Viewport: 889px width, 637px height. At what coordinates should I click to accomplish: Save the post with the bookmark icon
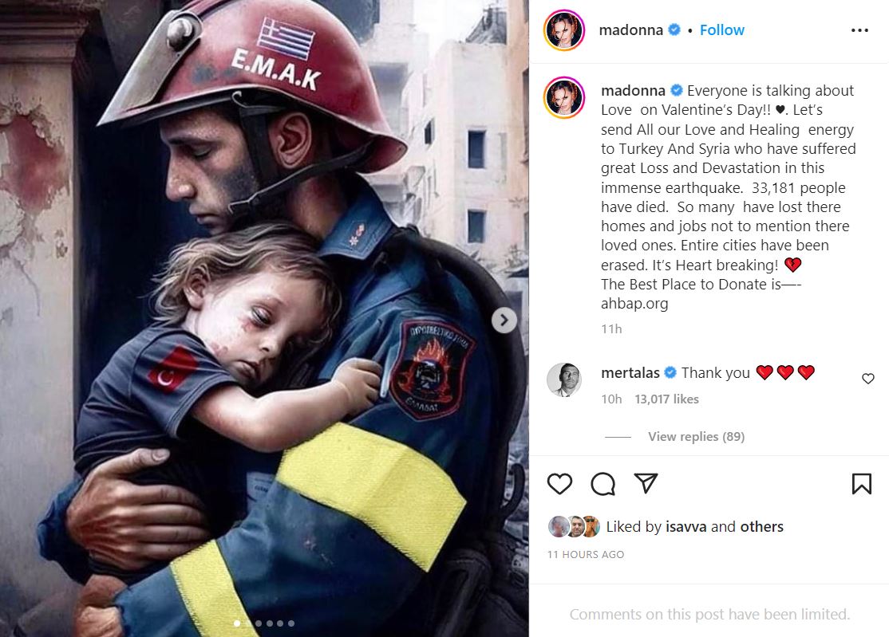[x=862, y=484]
